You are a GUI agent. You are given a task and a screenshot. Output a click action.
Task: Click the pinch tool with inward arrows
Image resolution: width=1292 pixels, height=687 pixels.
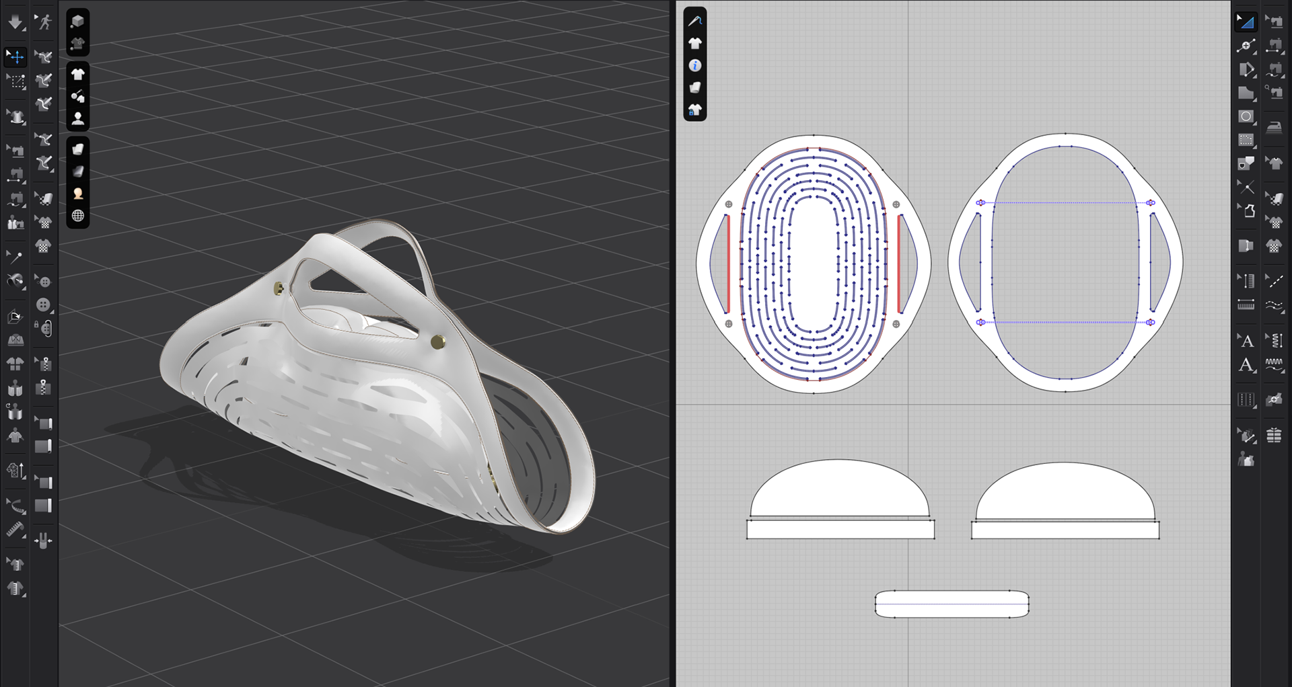click(x=44, y=540)
